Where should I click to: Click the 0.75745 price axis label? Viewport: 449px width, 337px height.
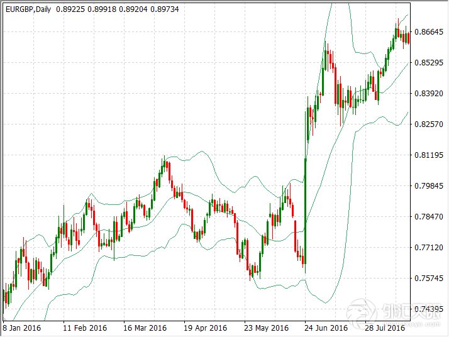(x=431, y=279)
